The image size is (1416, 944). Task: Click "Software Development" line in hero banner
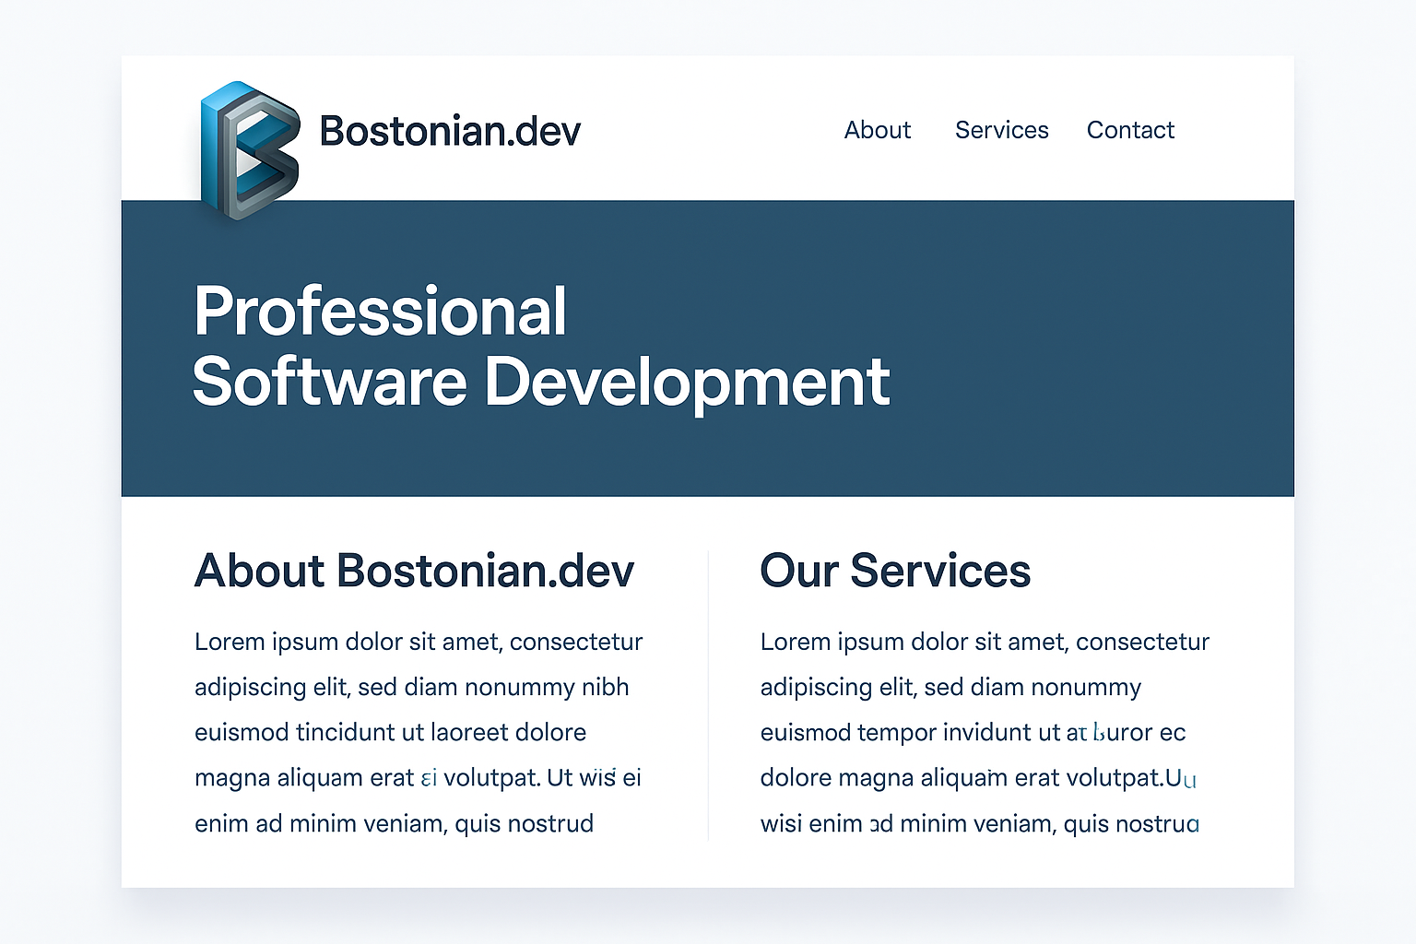click(540, 382)
